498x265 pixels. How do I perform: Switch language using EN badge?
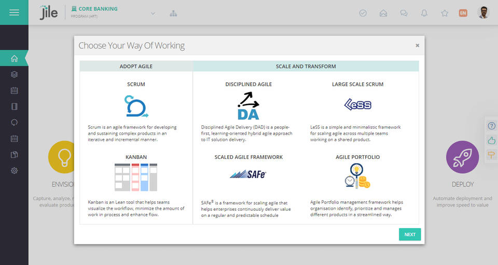(x=463, y=13)
